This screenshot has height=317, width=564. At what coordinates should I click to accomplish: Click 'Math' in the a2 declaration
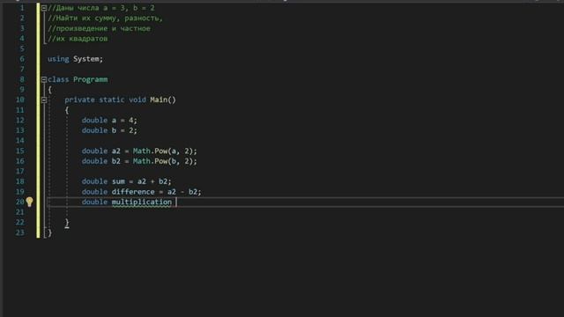pos(142,151)
